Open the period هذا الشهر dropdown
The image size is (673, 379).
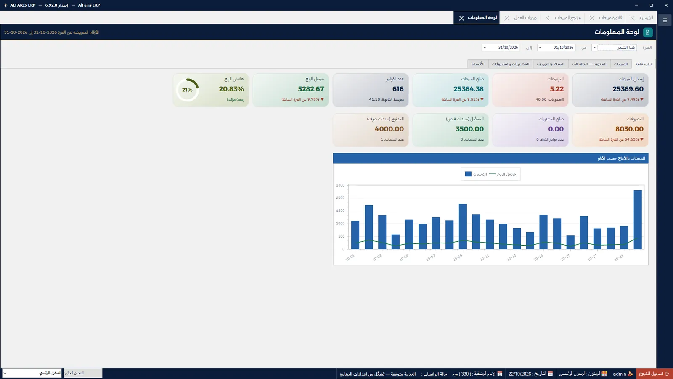tap(594, 48)
